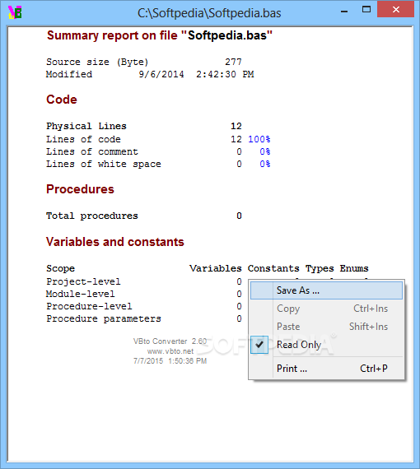
Task: Click the 'Procedure parameters' scope row
Action: [x=104, y=318]
